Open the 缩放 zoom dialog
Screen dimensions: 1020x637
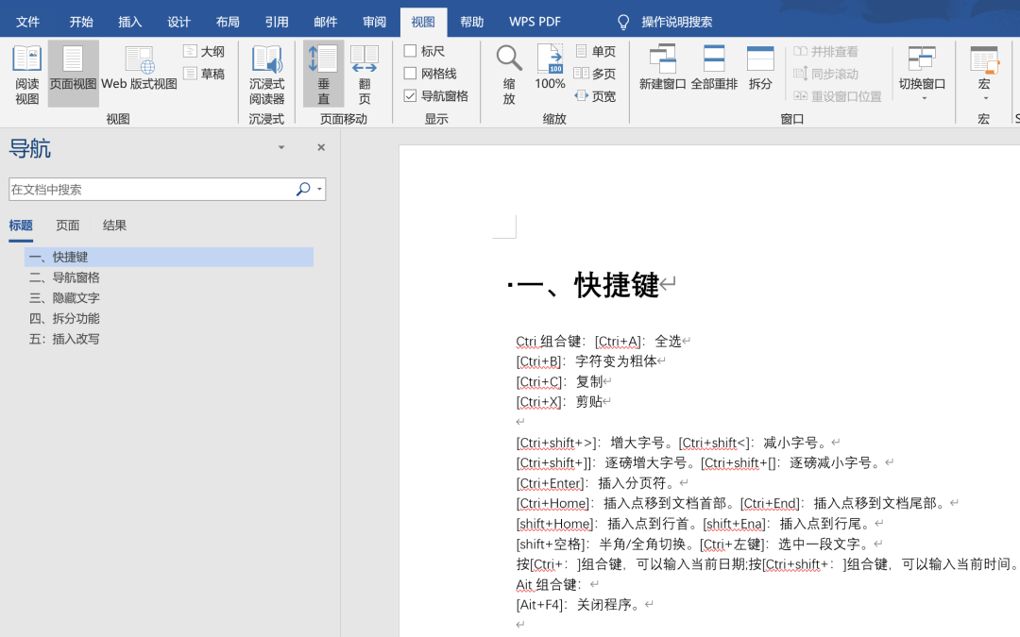pos(509,74)
